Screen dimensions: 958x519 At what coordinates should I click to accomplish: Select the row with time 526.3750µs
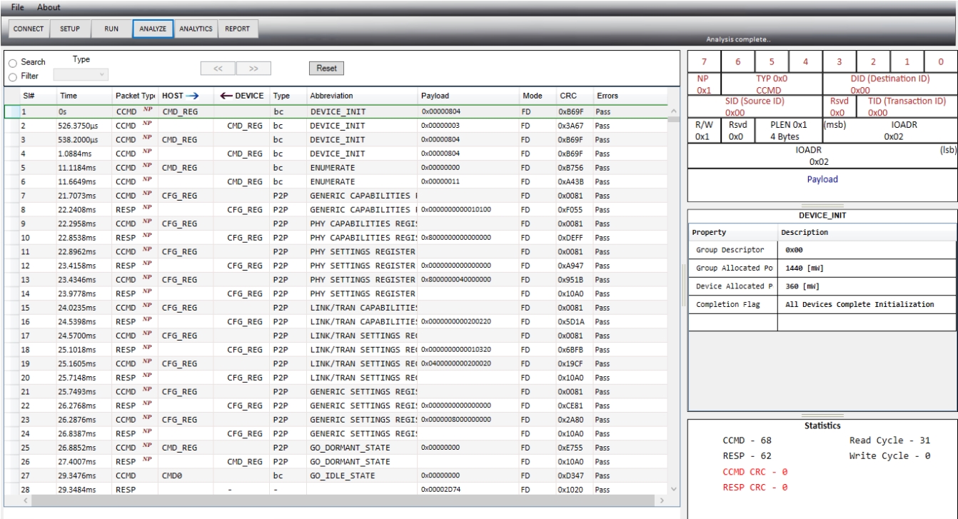(x=336, y=126)
